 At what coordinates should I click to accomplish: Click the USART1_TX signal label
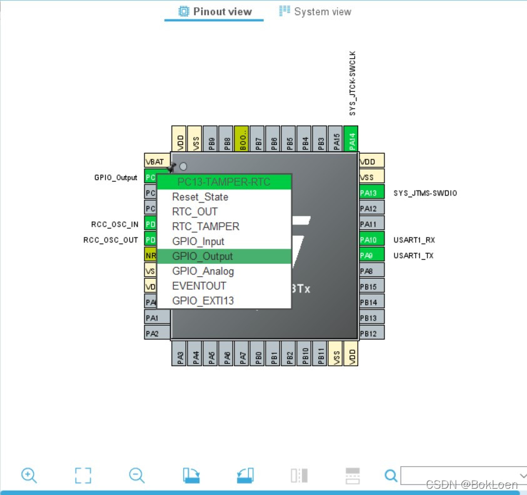coord(413,256)
